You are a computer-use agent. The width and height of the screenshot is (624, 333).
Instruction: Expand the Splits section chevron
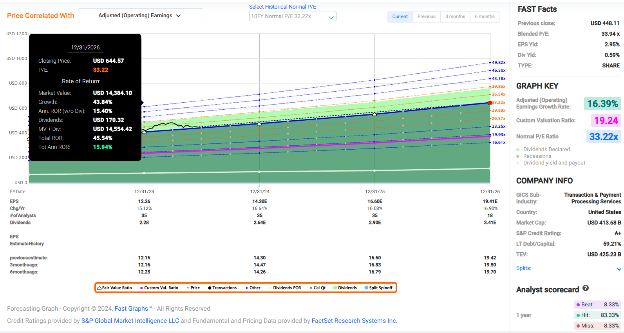pyautogui.click(x=619, y=269)
